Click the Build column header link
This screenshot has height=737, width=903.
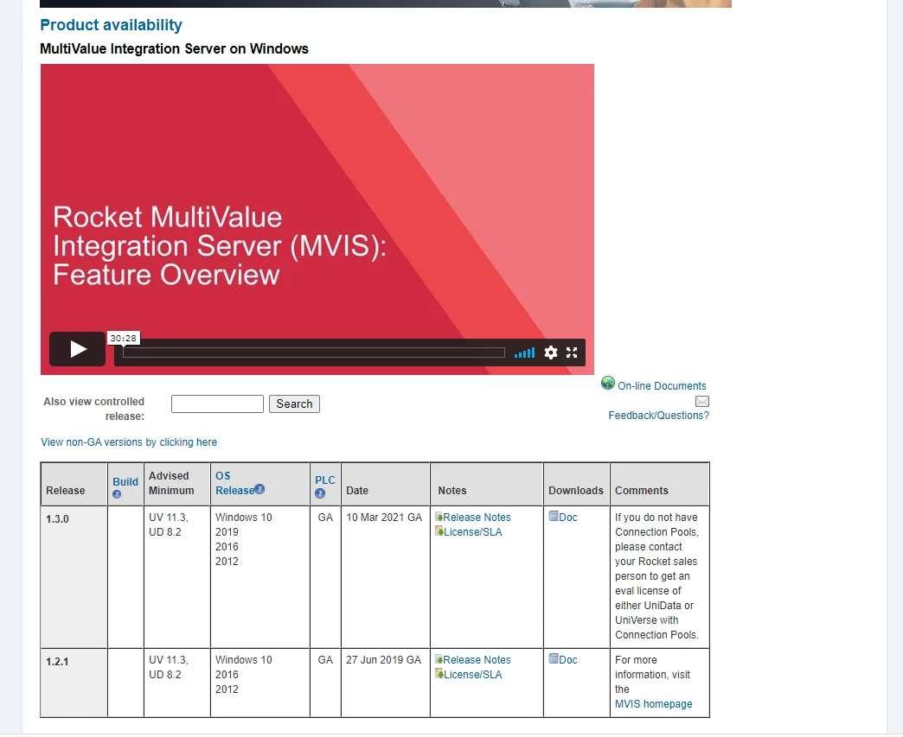point(125,482)
